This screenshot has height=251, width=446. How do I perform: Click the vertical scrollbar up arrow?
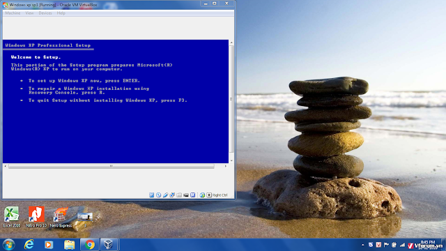[231, 43]
